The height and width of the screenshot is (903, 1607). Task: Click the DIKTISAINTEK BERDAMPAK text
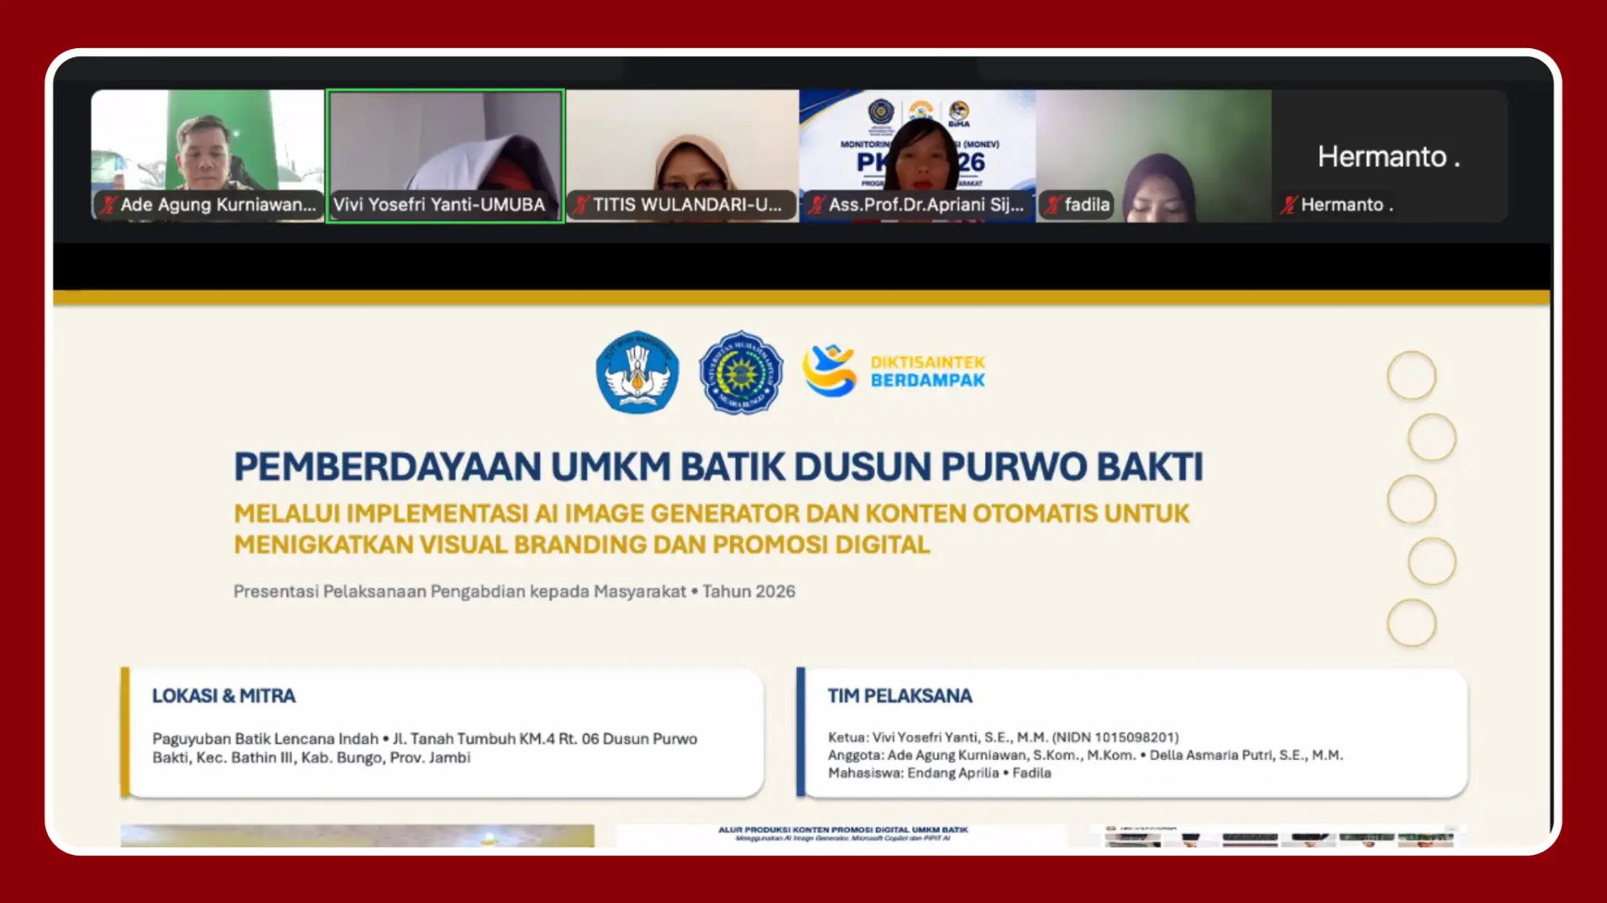click(x=928, y=371)
